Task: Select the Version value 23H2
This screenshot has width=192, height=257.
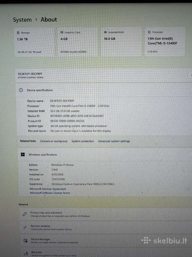Action: pyautogui.click(x=55, y=170)
